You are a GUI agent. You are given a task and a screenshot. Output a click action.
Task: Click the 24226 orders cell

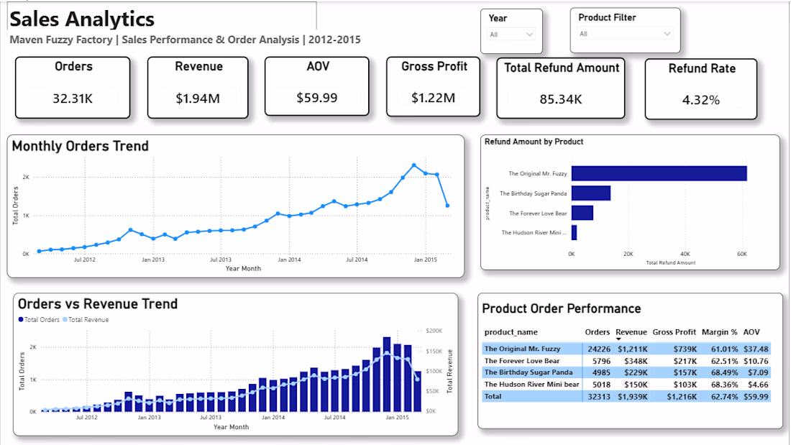point(599,349)
